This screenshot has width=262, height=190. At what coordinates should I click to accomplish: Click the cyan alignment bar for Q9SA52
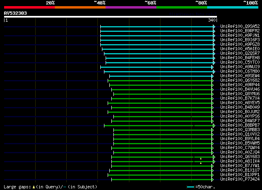click(x=157, y=27)
